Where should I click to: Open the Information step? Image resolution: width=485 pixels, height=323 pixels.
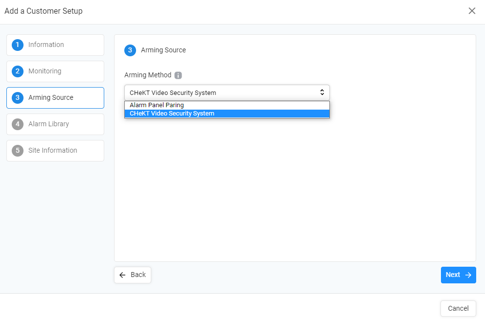point(55,45)
